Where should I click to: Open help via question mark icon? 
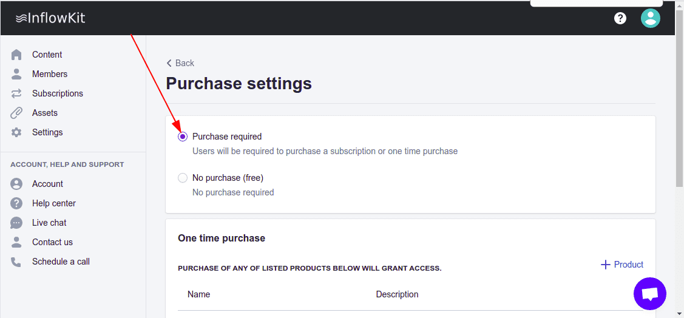point(620,18)
